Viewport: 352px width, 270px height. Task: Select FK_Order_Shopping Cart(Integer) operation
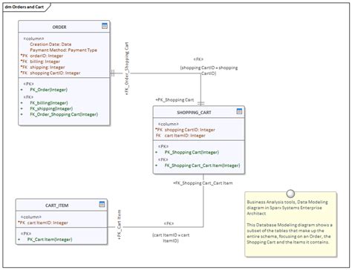[64, 114]
